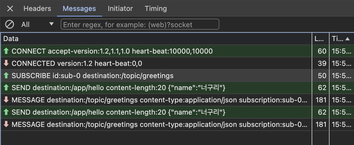Click the CONNECT frame sent arrow icon

(x=6, y=51)
